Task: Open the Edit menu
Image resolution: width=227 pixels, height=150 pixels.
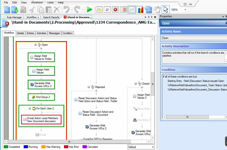Action: point(14,2)
